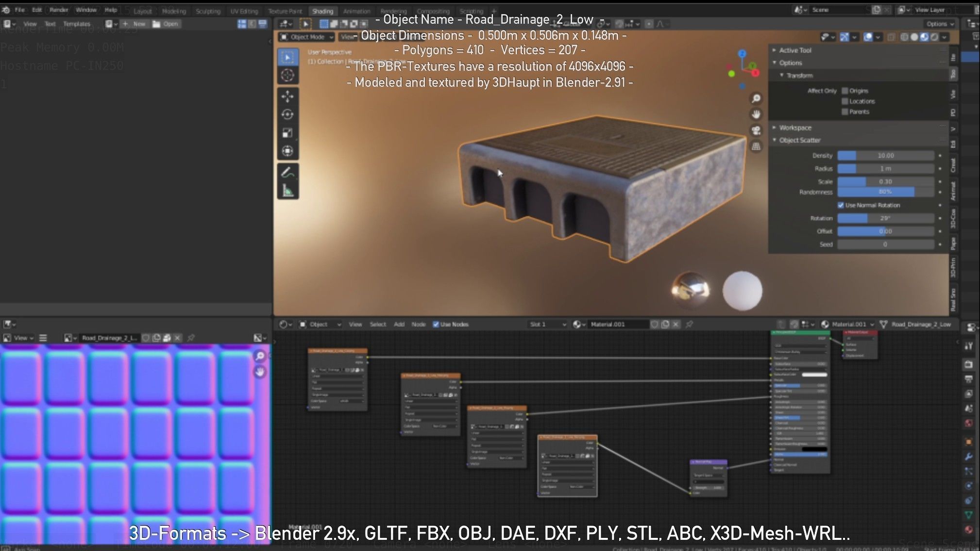Unlink the image in image editor header
980x551 pixels.
(x=177, y=338)
